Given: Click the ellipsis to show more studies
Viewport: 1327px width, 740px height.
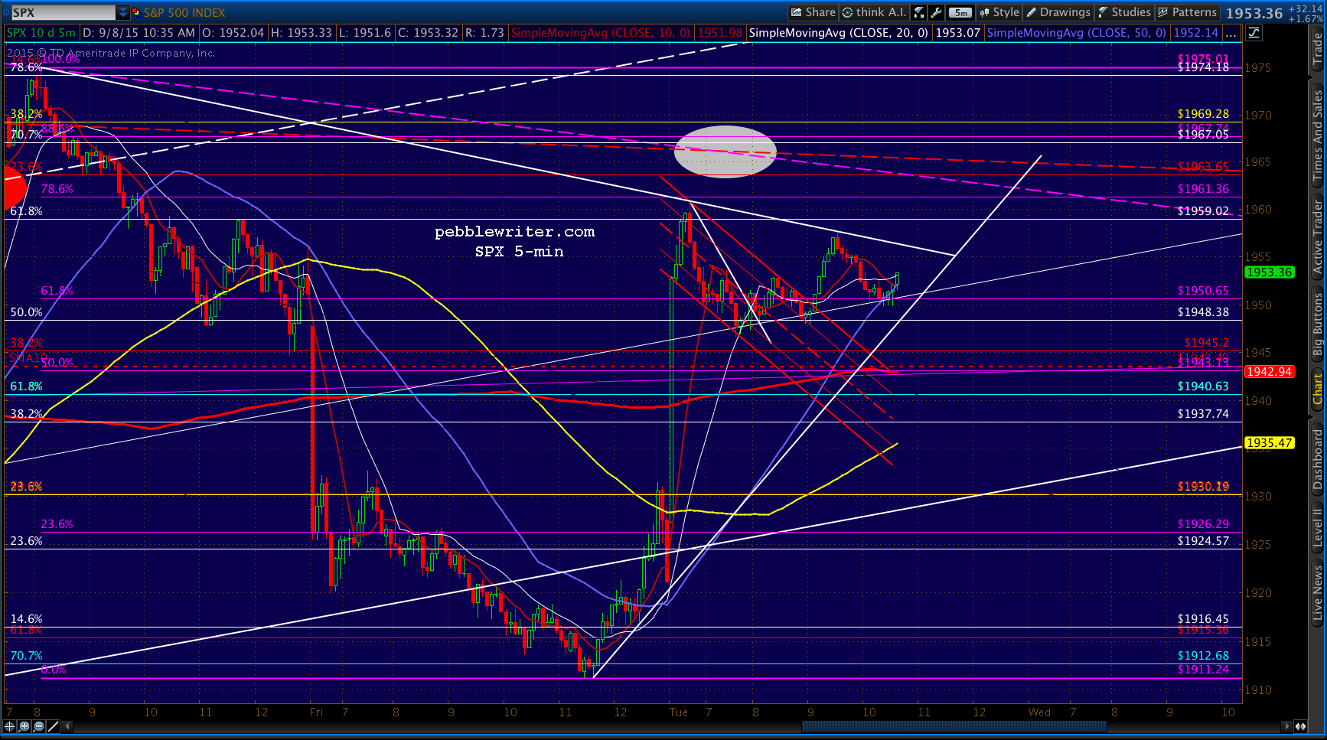Looking at the screenshot, I should pyautogui.click(x=1230, y=33).
